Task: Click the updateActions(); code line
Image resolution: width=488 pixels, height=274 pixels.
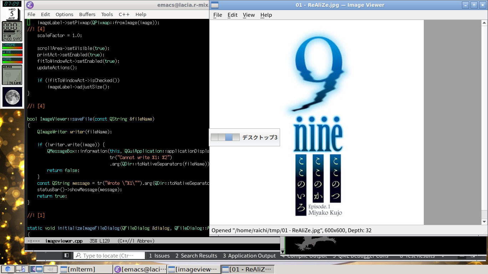Action: 57,67
